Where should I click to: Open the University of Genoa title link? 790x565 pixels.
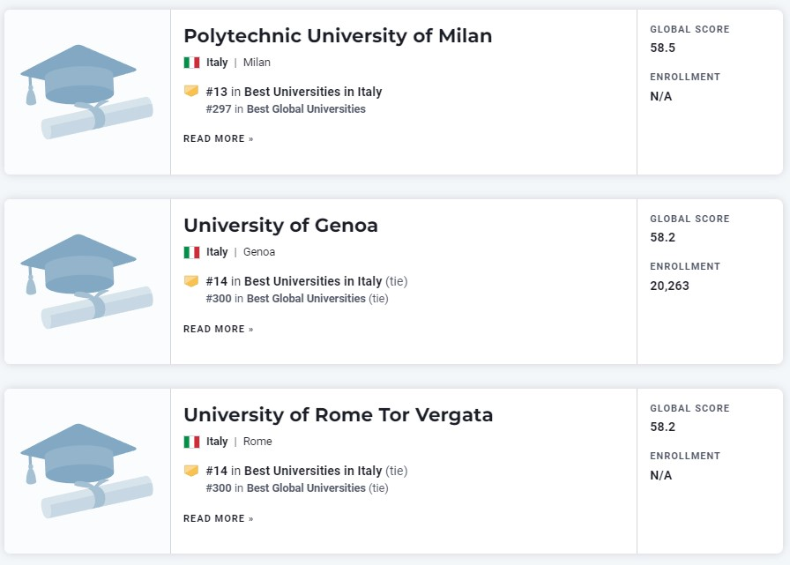point(280,226)
